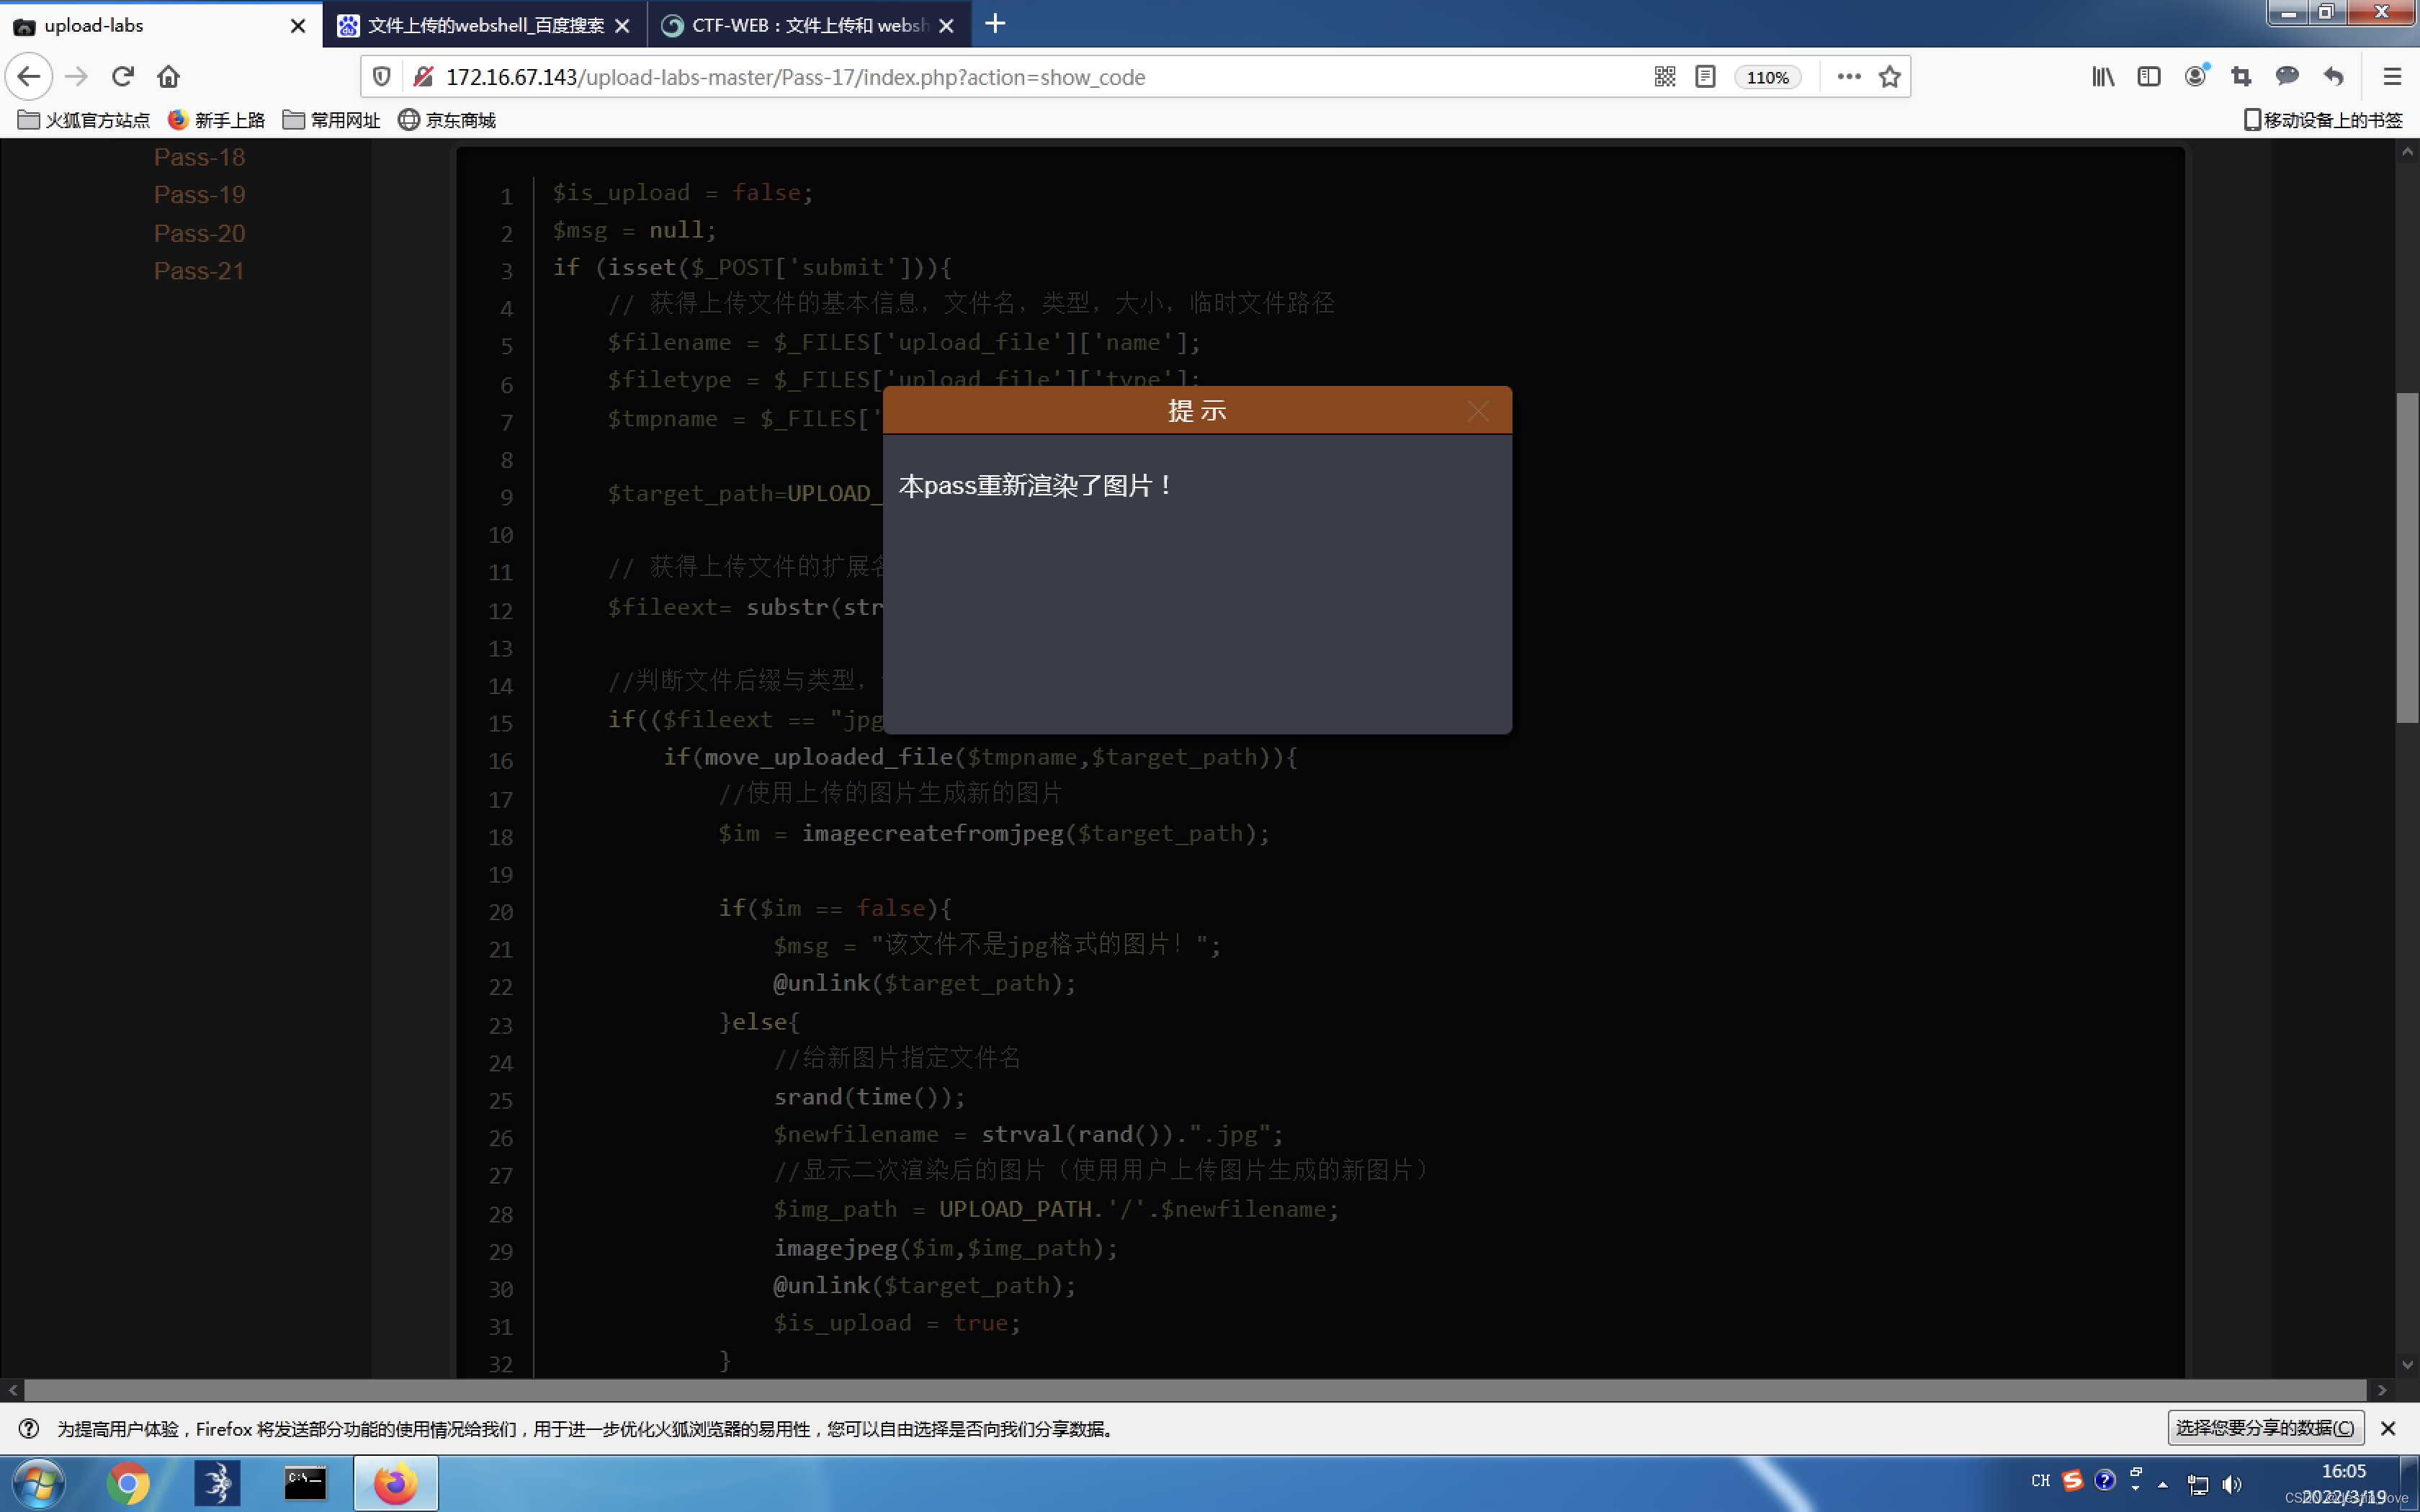Click the reload page icon
The image size is (2420, 1512).
pos(123,77)
